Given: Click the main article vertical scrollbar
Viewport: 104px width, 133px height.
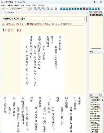Looking at the screenshot, I should pos(87,19).
